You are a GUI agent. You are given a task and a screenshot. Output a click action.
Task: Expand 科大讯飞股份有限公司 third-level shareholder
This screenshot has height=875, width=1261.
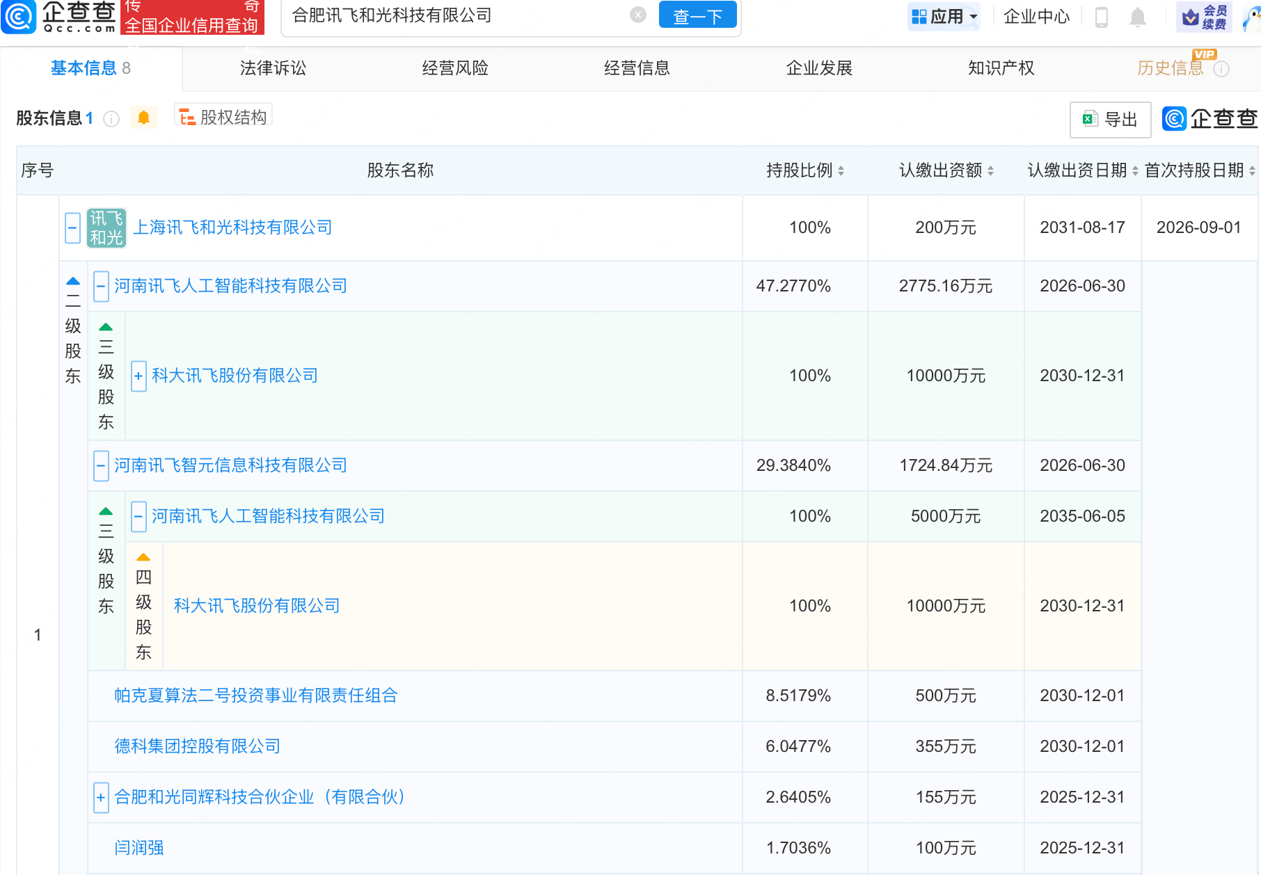click(138, 376)
